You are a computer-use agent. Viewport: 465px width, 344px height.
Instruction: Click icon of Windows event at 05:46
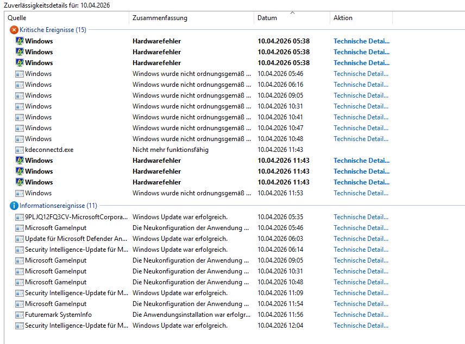(20, 74)
